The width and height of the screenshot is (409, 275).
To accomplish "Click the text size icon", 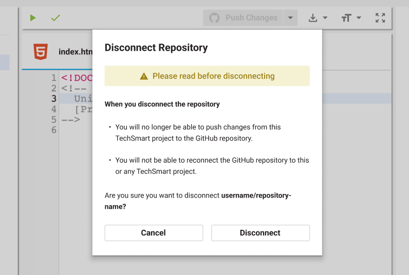I will point(346,18).
